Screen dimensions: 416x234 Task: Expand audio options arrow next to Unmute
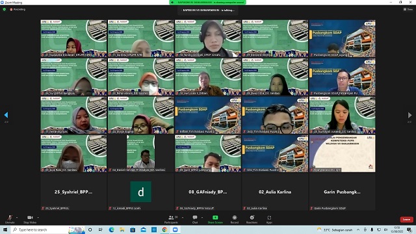[x=17, y=218]
